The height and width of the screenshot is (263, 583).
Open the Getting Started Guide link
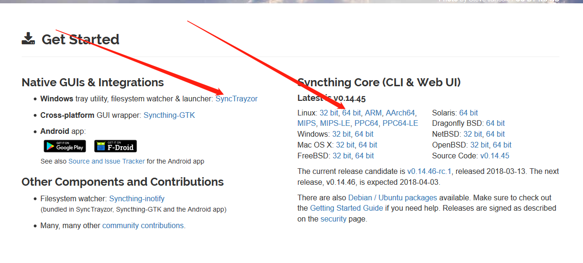click(347, 208)
